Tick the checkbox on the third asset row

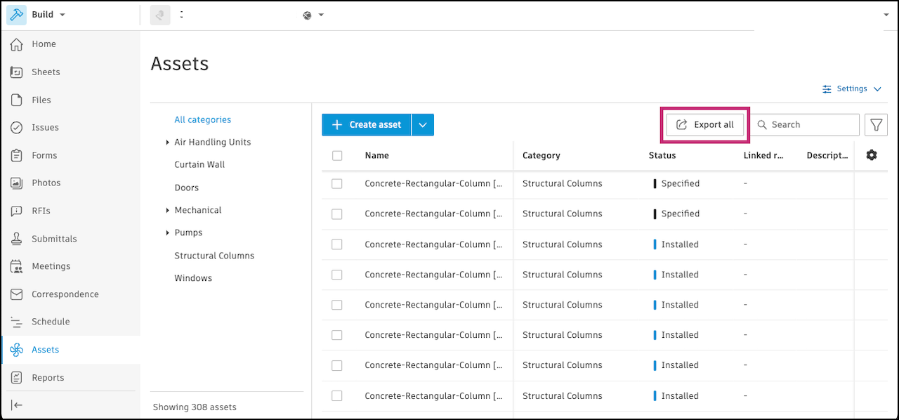[x=337, y=244]
